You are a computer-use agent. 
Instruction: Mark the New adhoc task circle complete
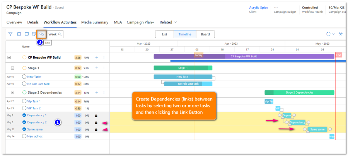[x=24, y=136]
